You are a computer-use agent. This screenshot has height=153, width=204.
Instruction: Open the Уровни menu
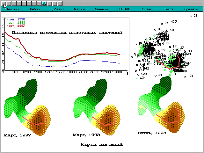point(146,9)
